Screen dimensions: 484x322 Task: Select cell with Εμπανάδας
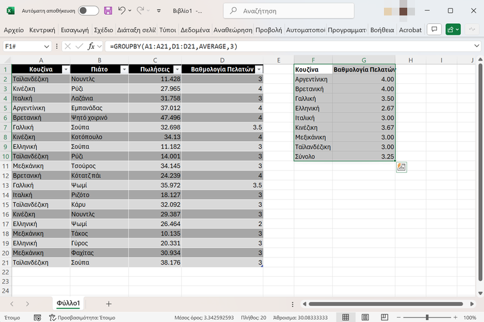[x=99, y=108]
